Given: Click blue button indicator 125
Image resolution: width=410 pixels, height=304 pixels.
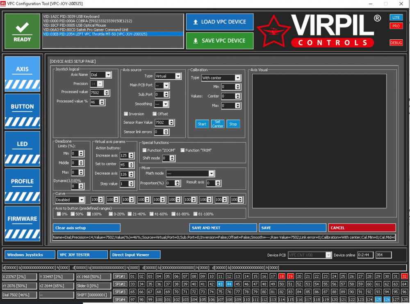Looking at the screenshot, I should click(x=378, y=299).
